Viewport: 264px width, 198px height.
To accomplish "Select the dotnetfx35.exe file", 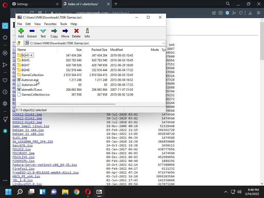I will coord(32,89).
